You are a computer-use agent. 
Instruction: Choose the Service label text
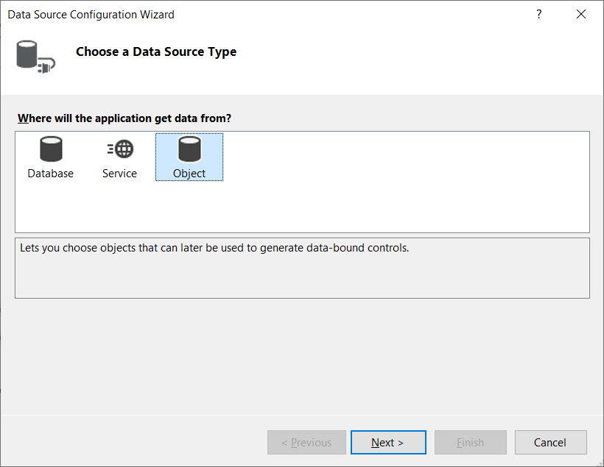click(x=119, y=174)
